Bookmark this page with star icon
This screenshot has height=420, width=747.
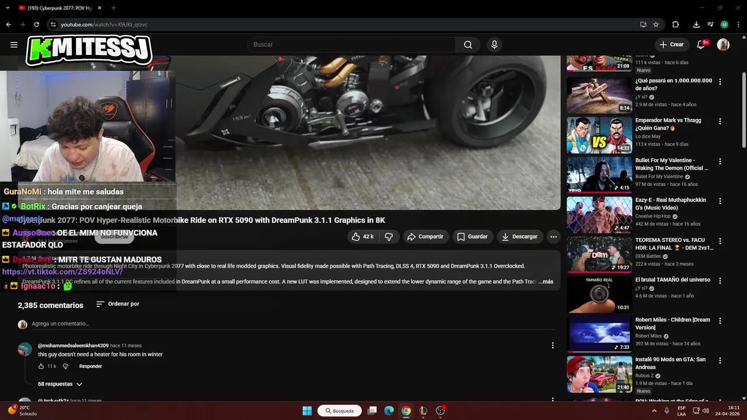click(656, 24)
